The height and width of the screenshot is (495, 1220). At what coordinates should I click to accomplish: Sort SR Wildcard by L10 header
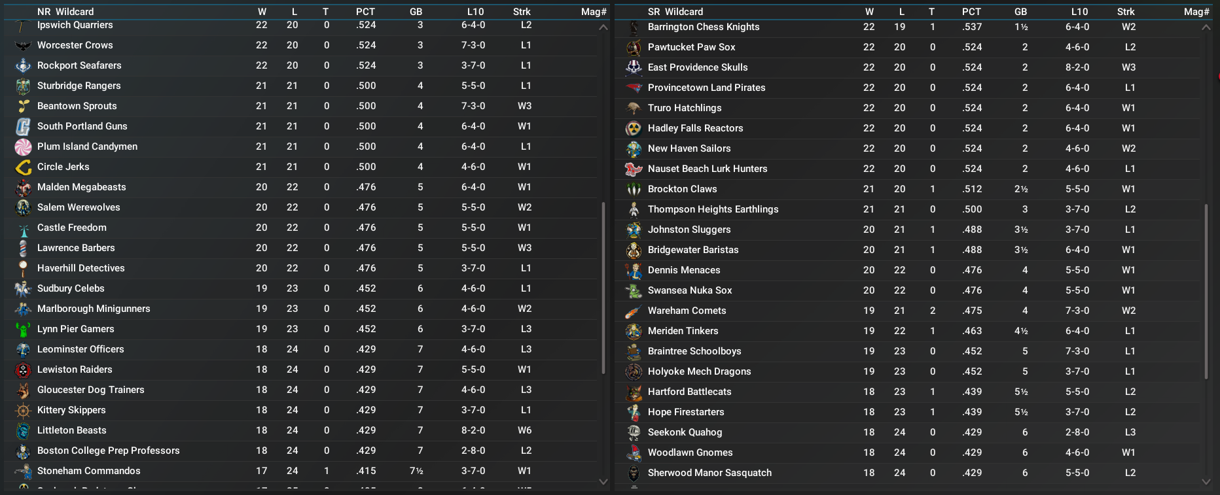pyautogui.click(x=1079, y=12)
